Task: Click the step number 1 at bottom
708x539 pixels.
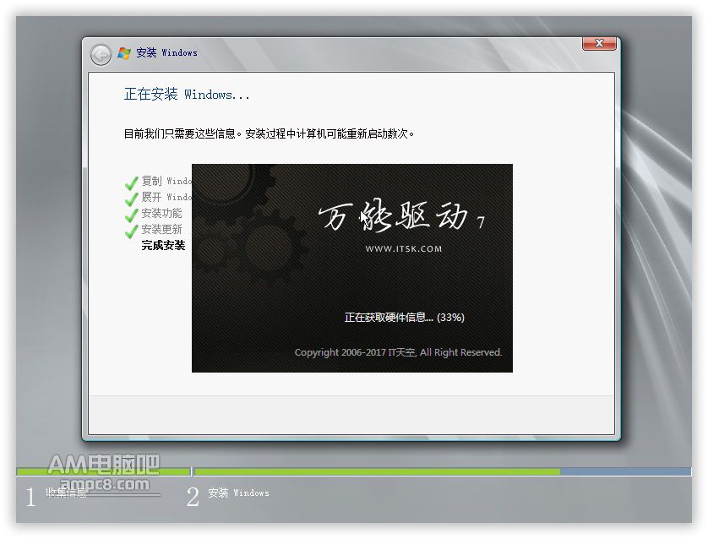Action: click(x=30, y=497)
